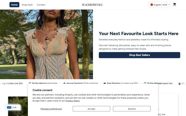186x116 pixels.
Task: Open the Contact page link
Action: (x=41, y=5)
